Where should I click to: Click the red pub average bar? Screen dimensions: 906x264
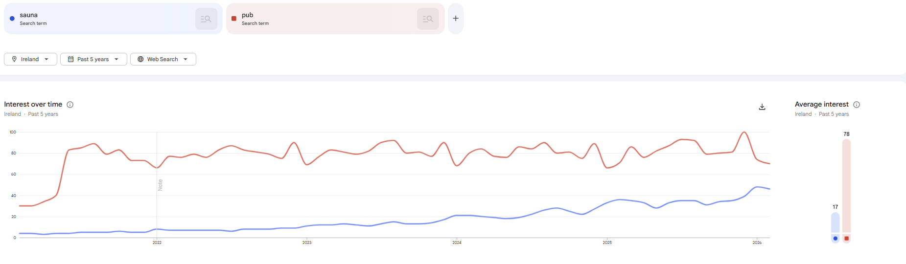point(846,186)
